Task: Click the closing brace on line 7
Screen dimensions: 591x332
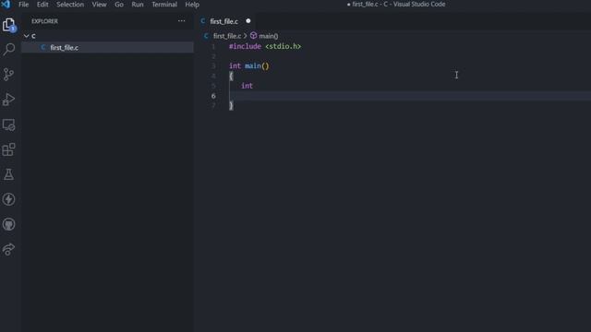Action: [231, 106]
